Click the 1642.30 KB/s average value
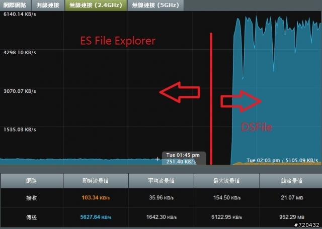The image size is (322, 229). [161, 217]
